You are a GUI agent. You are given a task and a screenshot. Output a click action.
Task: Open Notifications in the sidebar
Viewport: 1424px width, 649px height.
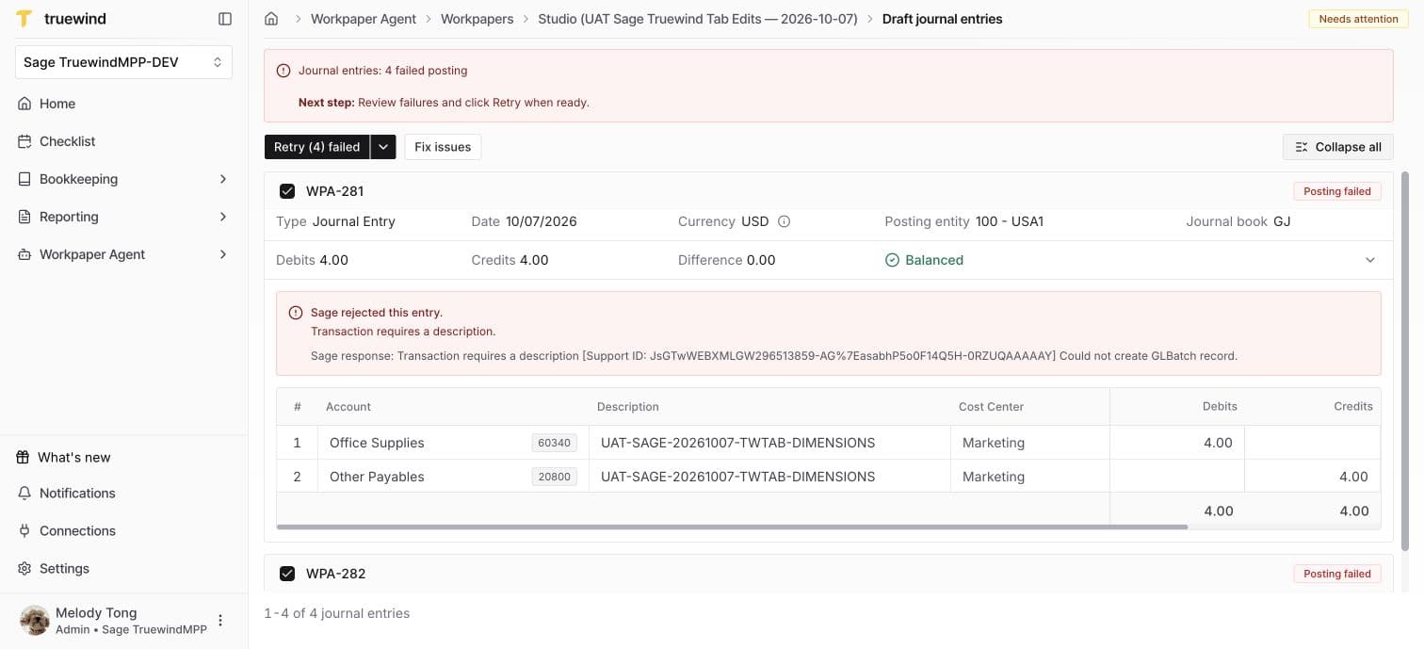point(123,493)
